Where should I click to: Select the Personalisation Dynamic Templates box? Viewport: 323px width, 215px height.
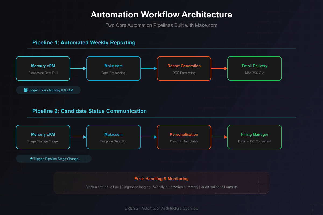click(x=184, y=137)
